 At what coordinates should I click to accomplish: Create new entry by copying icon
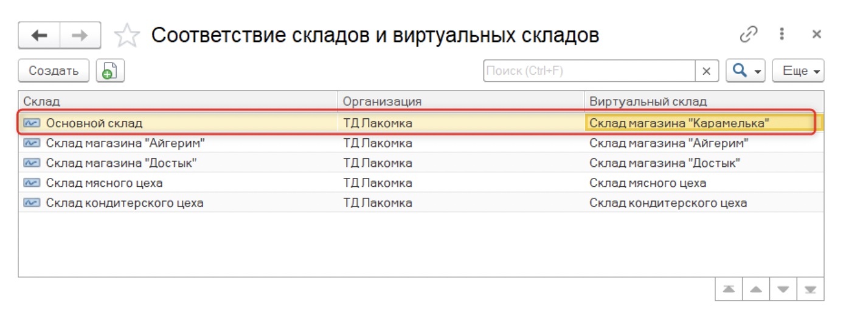110,70
